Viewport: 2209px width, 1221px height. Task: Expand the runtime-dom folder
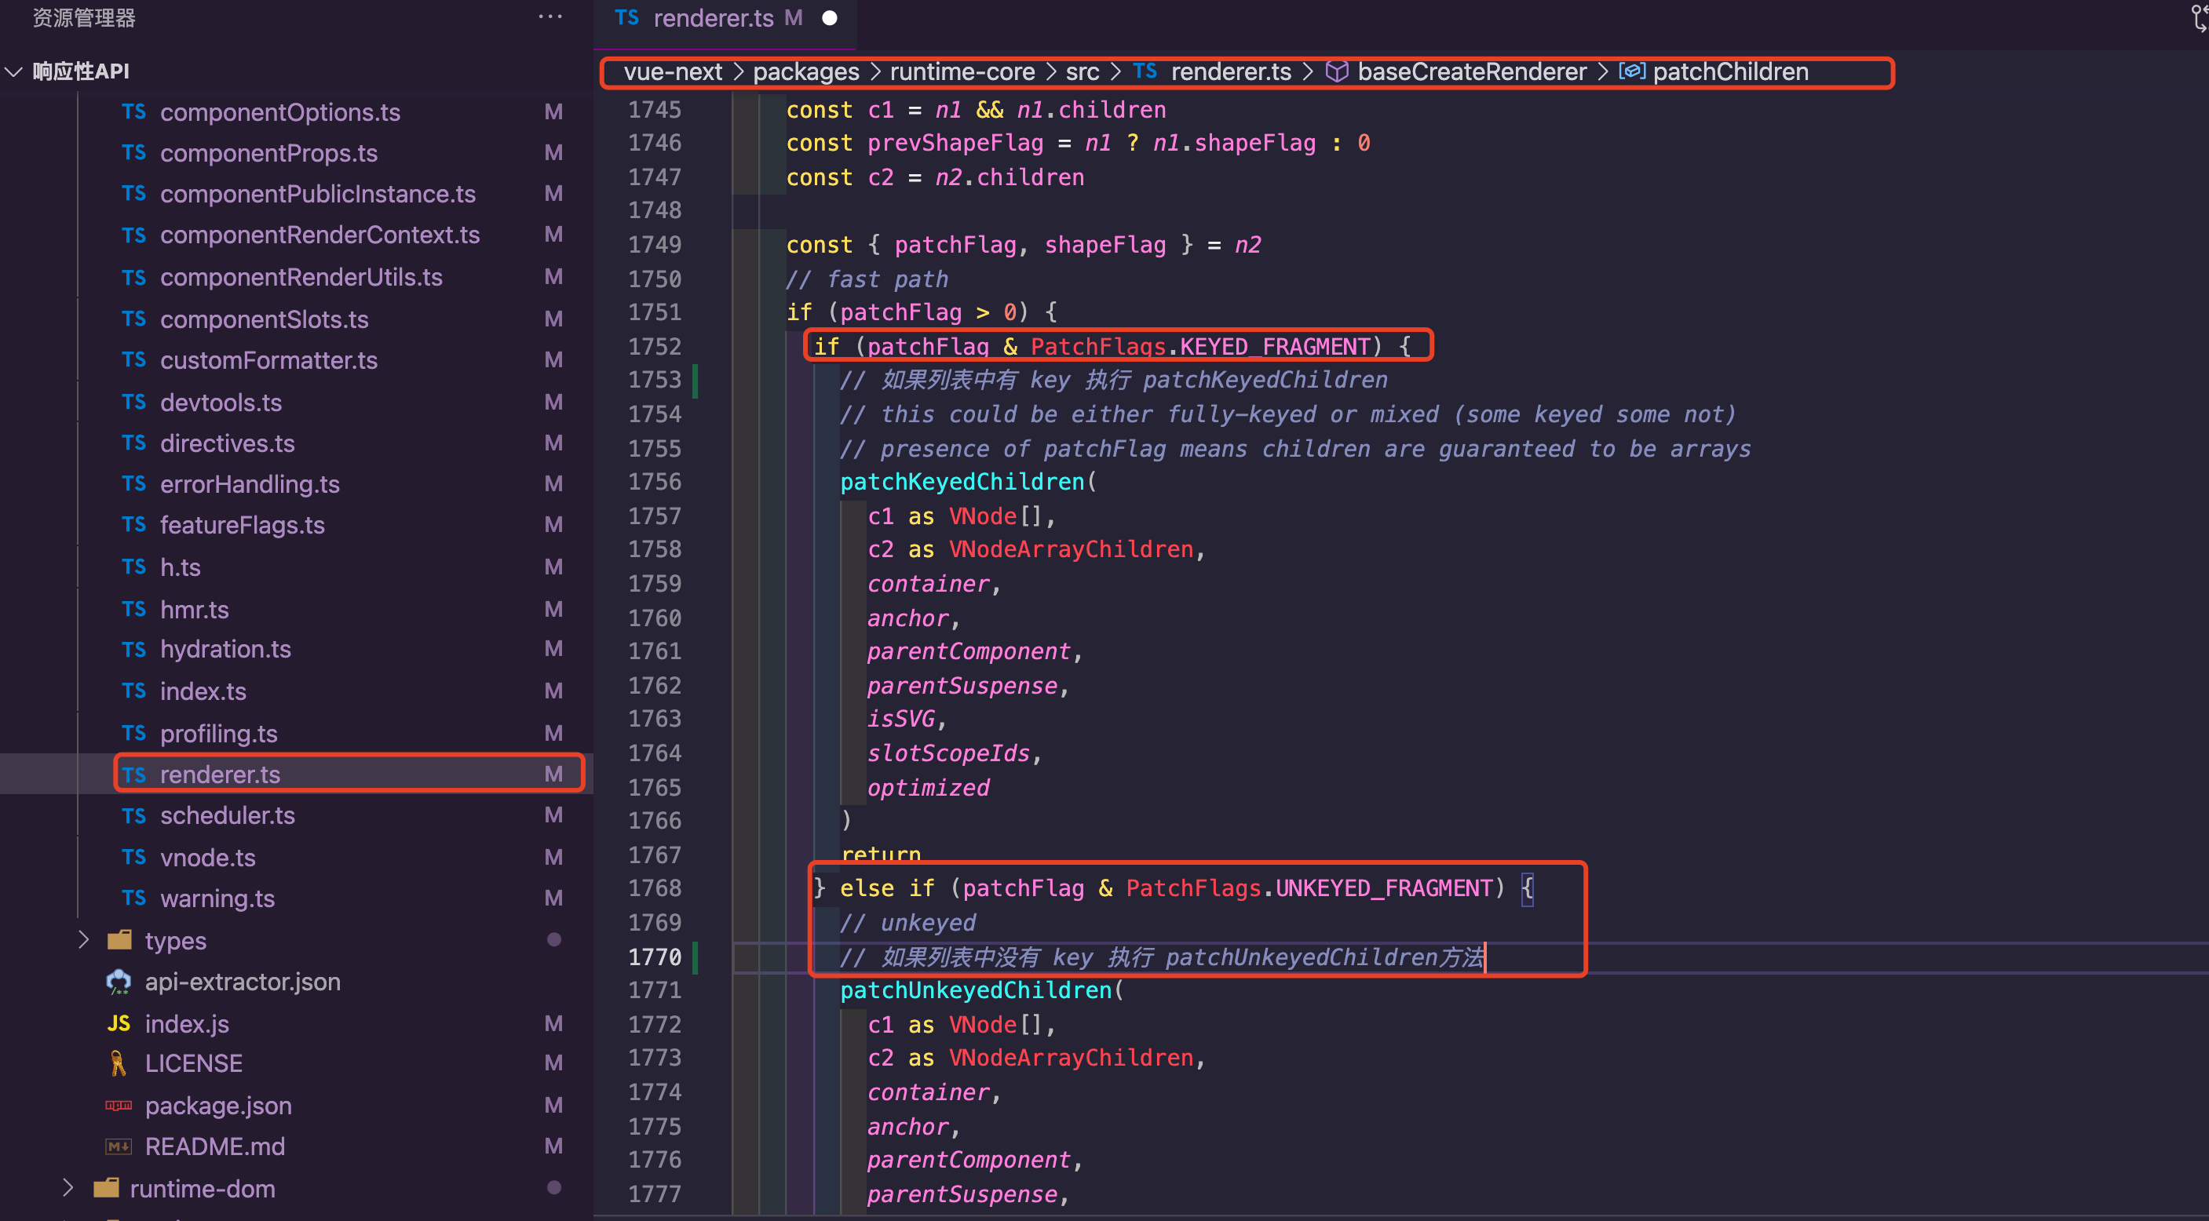pos(68,1188)
